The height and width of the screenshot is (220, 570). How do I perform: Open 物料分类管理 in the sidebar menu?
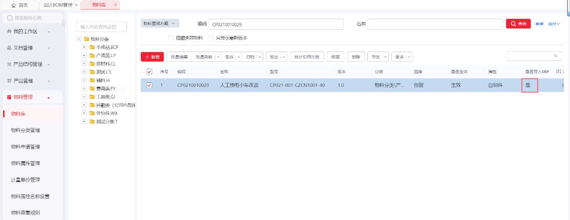coord(25,130)
